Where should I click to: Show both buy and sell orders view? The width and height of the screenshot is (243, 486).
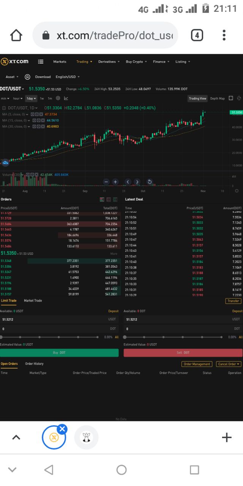[x=102, y=199]
